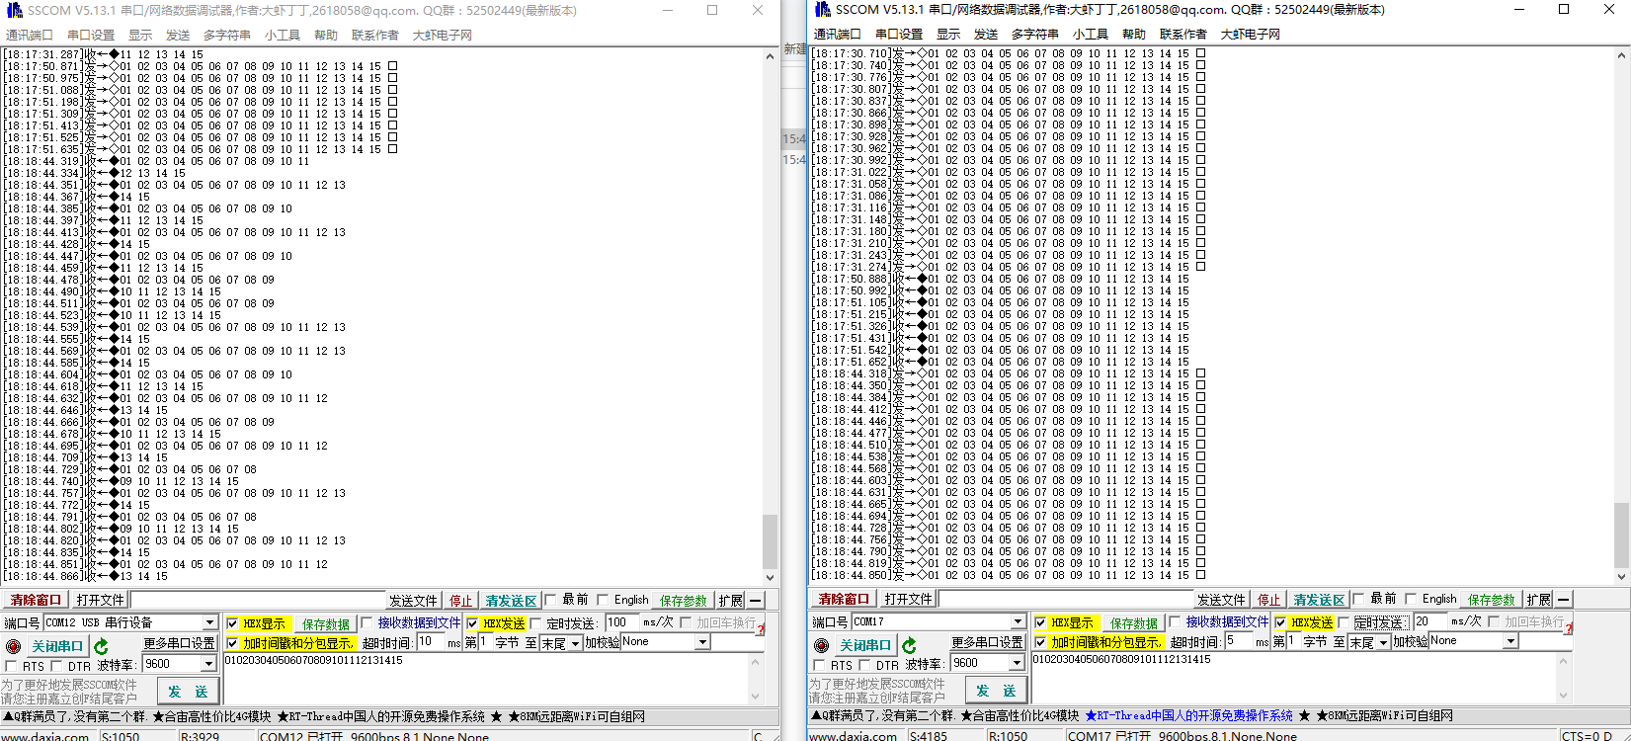Click 清发送区 button in COM17 window
Viewport: 1631px width, 741px height.
(1320, 600)
